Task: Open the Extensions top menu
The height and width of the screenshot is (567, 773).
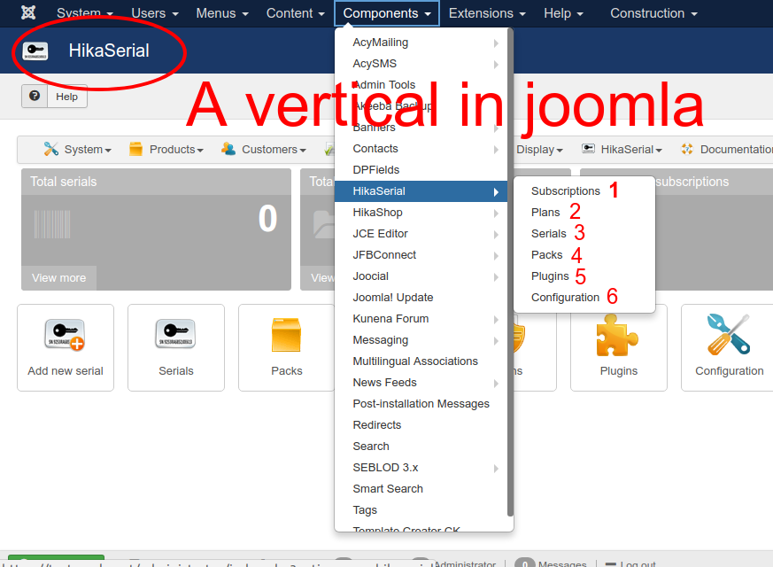Action: 487,13
